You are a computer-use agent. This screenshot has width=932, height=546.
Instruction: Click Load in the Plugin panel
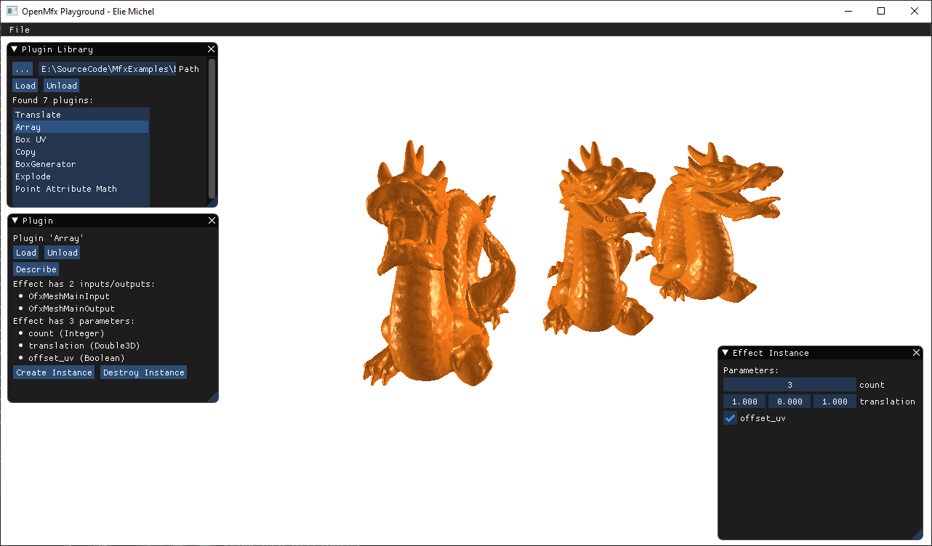click(x=26, y=253)
